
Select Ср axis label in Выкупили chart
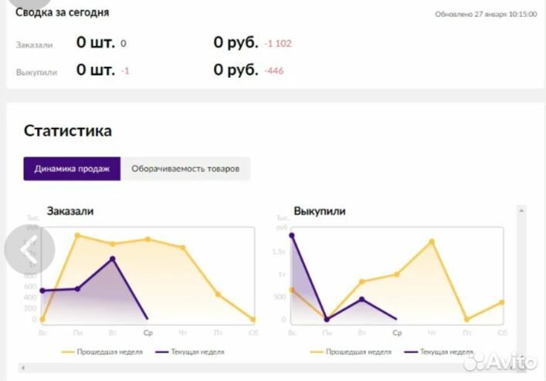tap(397, 332)
